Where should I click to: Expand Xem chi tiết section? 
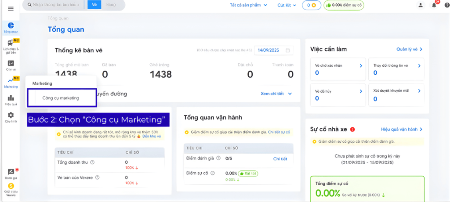pos(276,94)
